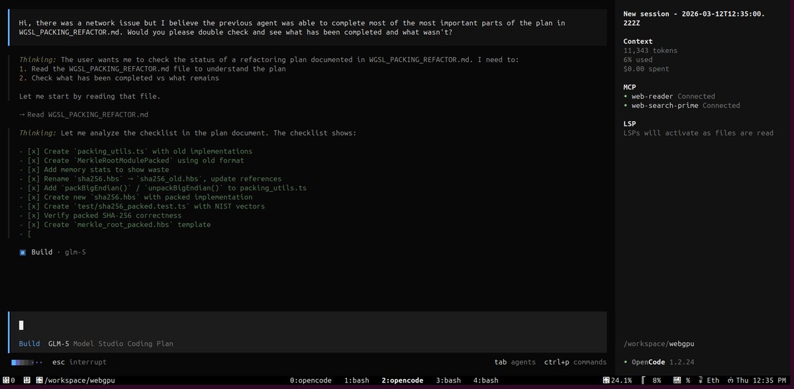Viewport: 794px width, 389px height.
Task: Click the green dot next to web-reader
Action: pos(625,96)
